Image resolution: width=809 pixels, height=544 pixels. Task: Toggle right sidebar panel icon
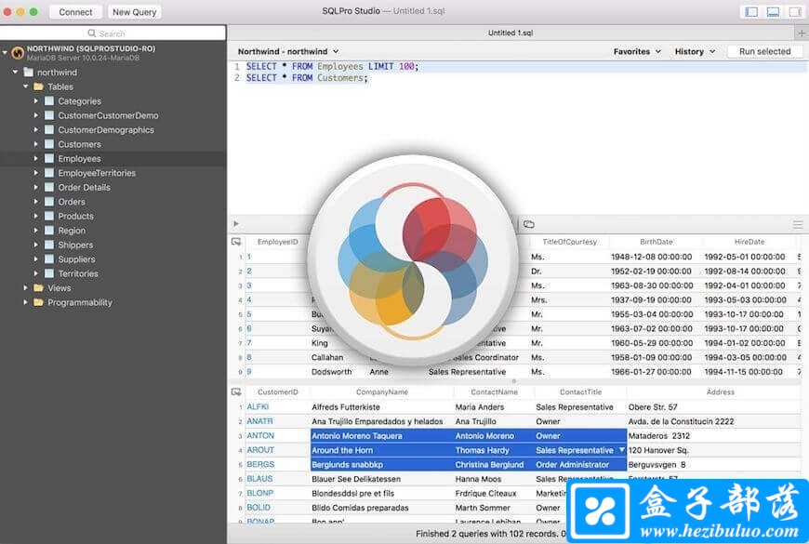(x=795, y=12)
